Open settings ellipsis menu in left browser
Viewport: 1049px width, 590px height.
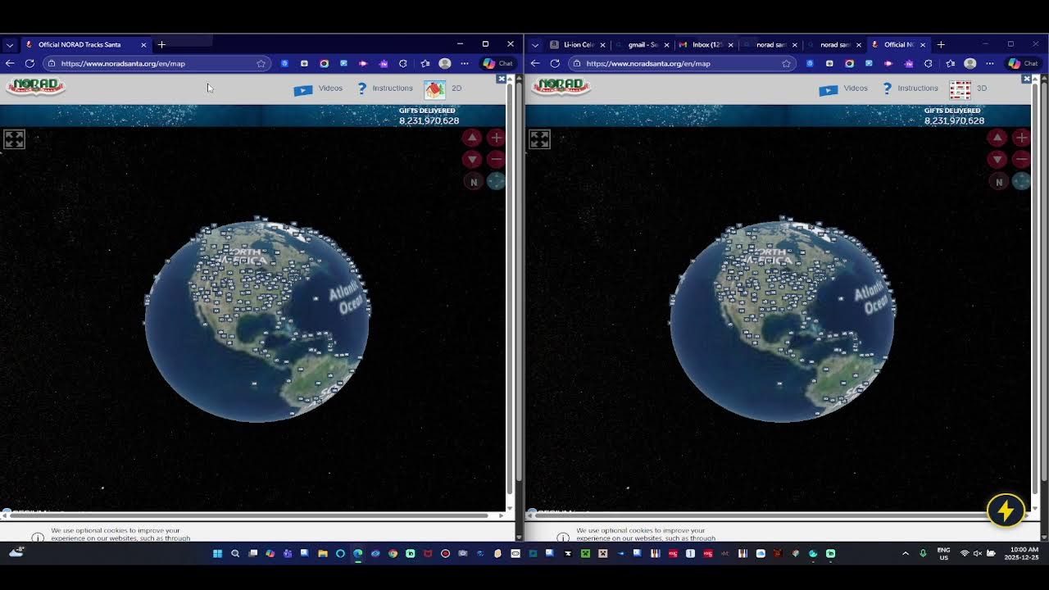point(465,63)
